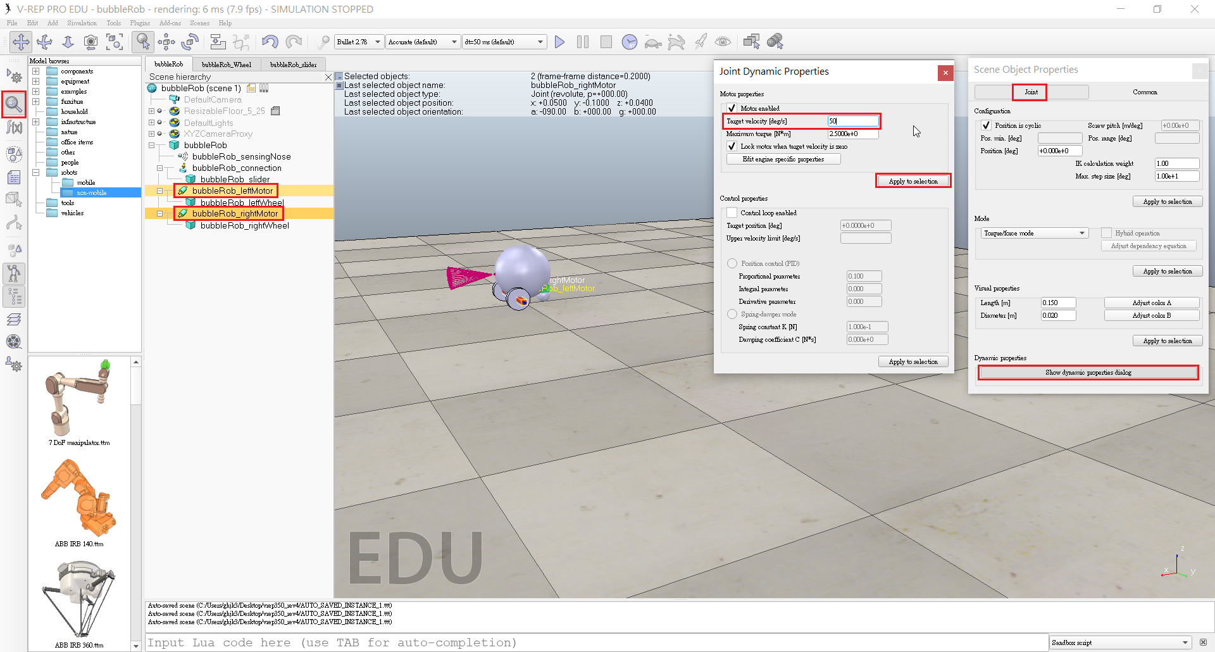
Task: Expand the components folder in Model browser
Action: click(x=36, y=72)
